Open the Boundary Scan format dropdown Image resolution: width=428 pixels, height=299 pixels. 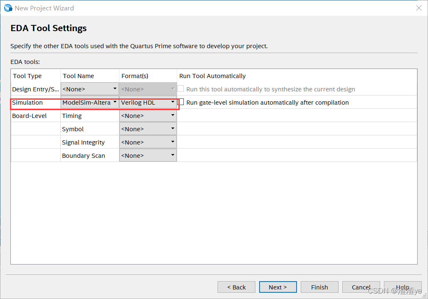coord(148,155)
